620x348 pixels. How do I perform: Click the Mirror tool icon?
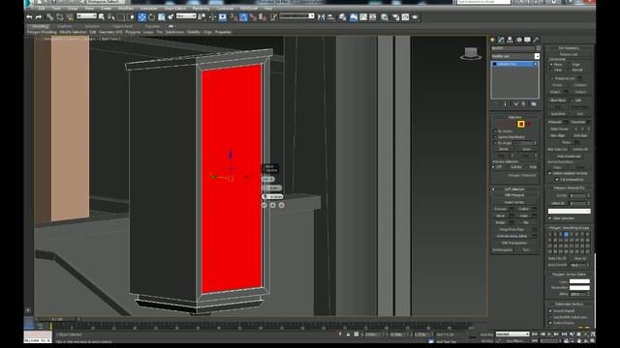321,17
